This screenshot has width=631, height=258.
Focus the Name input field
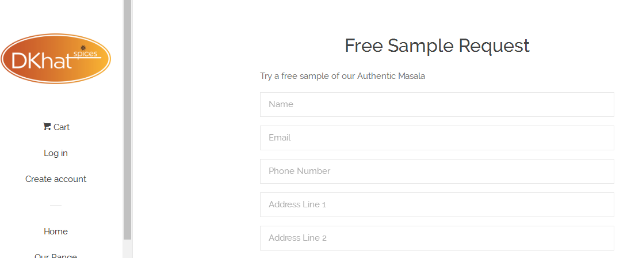(437, 104)
